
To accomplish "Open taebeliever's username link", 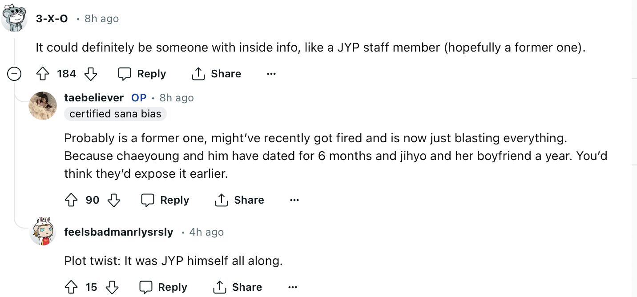I will point(94,98).
